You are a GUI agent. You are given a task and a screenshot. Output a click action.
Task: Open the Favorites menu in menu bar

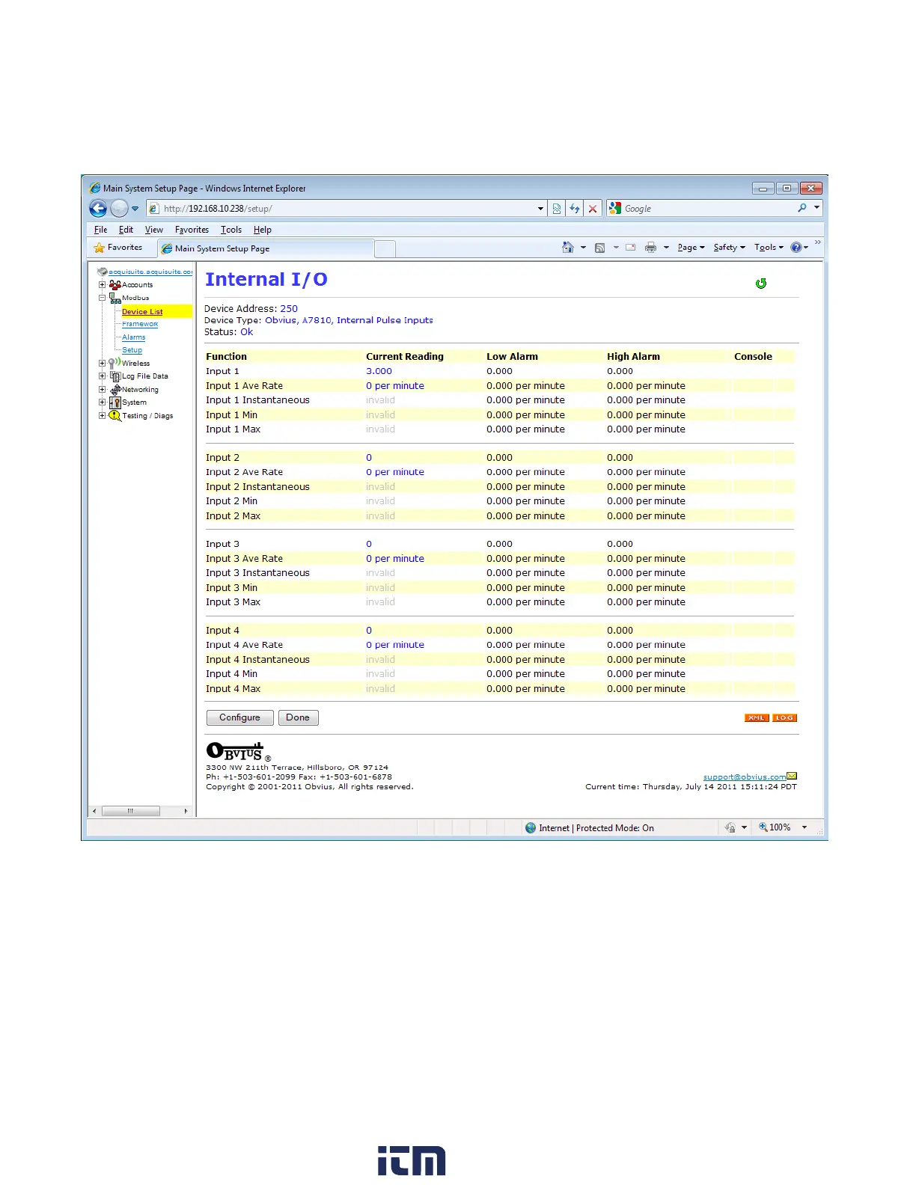coord(192,230)
